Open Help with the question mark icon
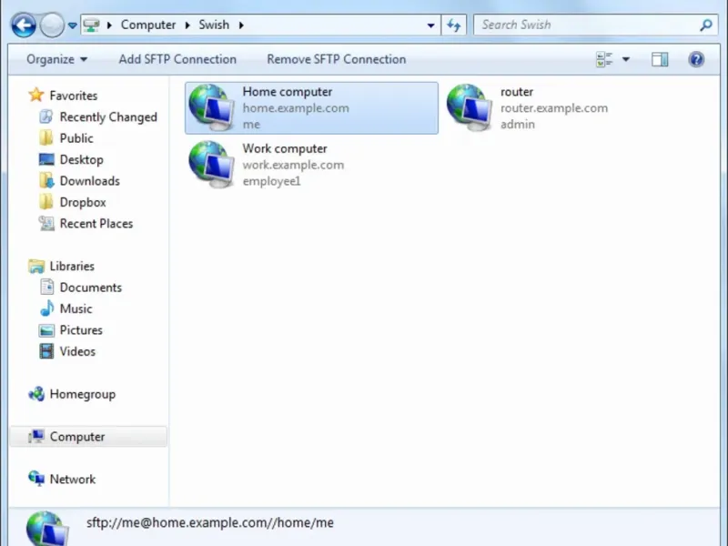The height and width of the screenshot is (546, 728). pyautogui.click(x=696, y=59)
